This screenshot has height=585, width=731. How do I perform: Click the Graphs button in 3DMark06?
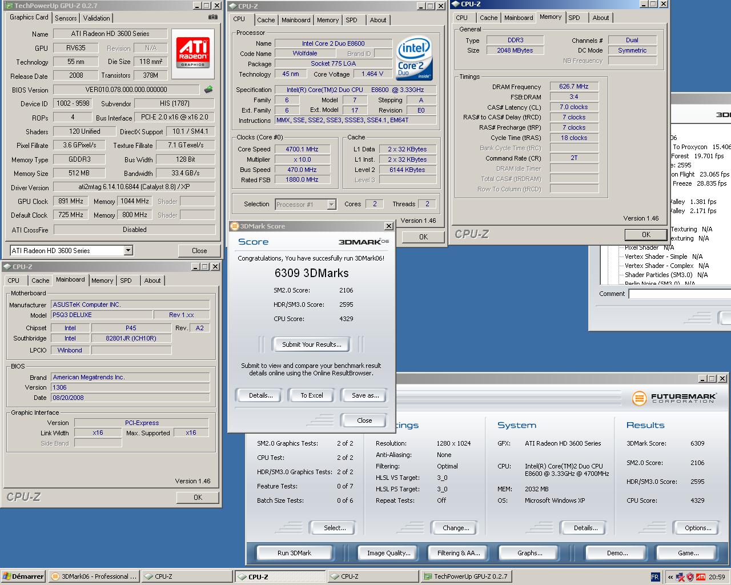click(x=529, y=553)
